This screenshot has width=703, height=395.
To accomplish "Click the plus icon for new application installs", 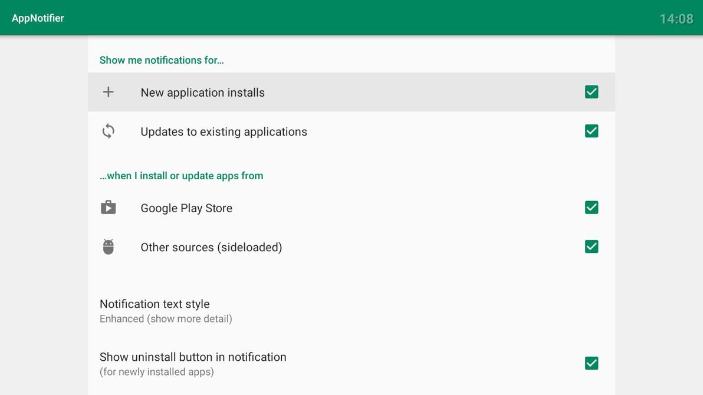I will (x=108, y=91).
